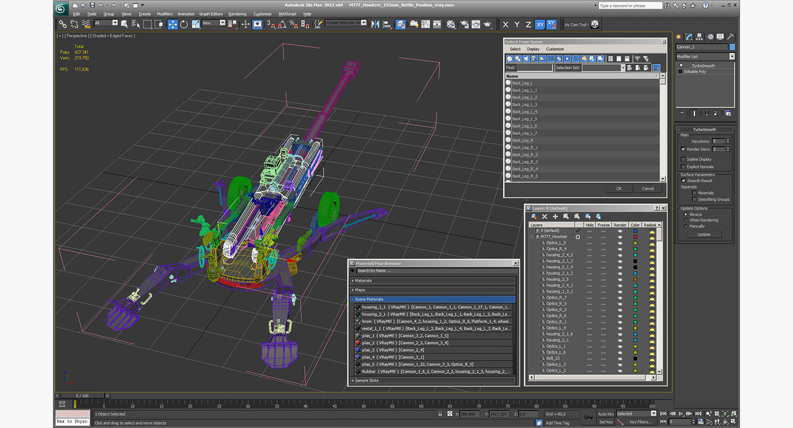Open the Material Editor icon

pyautogui.click(x=451, y=24)
